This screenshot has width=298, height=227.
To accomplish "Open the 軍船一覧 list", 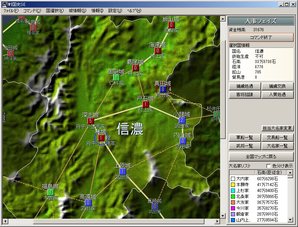I will 244,137.
